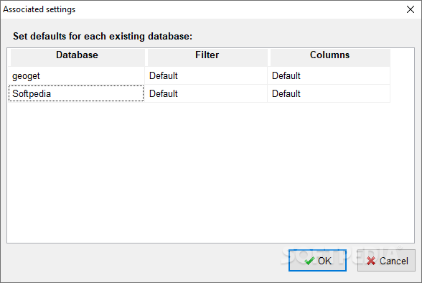Image resolution: width=422 pixels, height=283 pixels.
Task: Close the Associated settings dialog
Action: pos(411,9)
